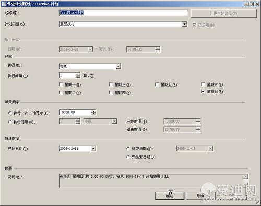The height and width of the screenshot is (206, 261).
Task: Select the 执行间隔 radio button under 每天频率
Action: 10,122
